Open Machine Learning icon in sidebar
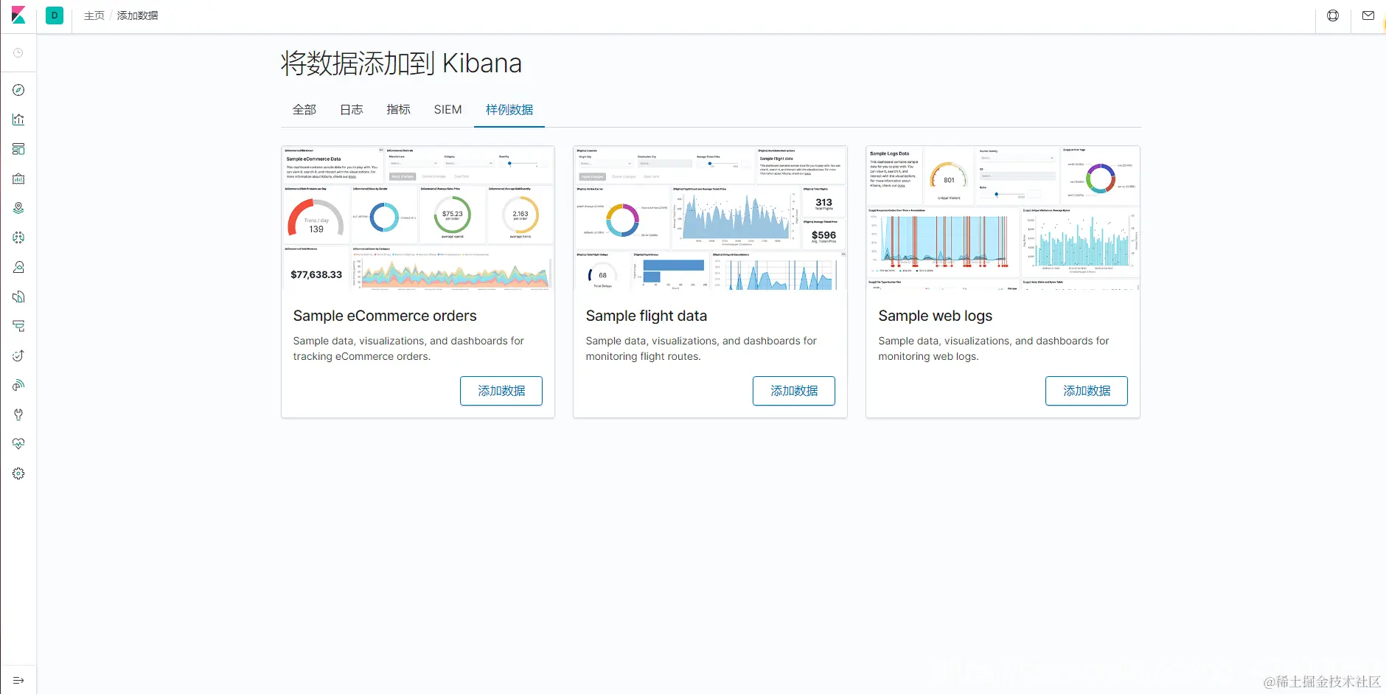Image resolution: width=1386 pixels, height=694 pixels. click(x=18, y=237)
